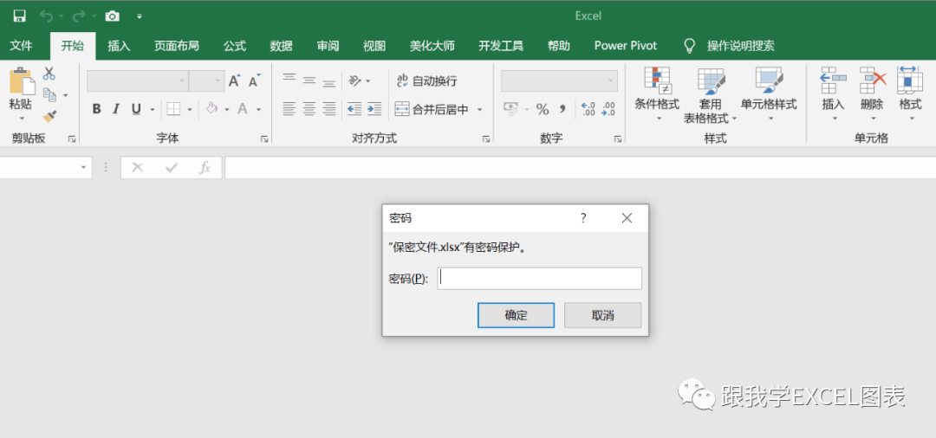Image resolution: width=936 pixels, height=438 pixels.
Task: Click the Center align icon
Action: 309,109
